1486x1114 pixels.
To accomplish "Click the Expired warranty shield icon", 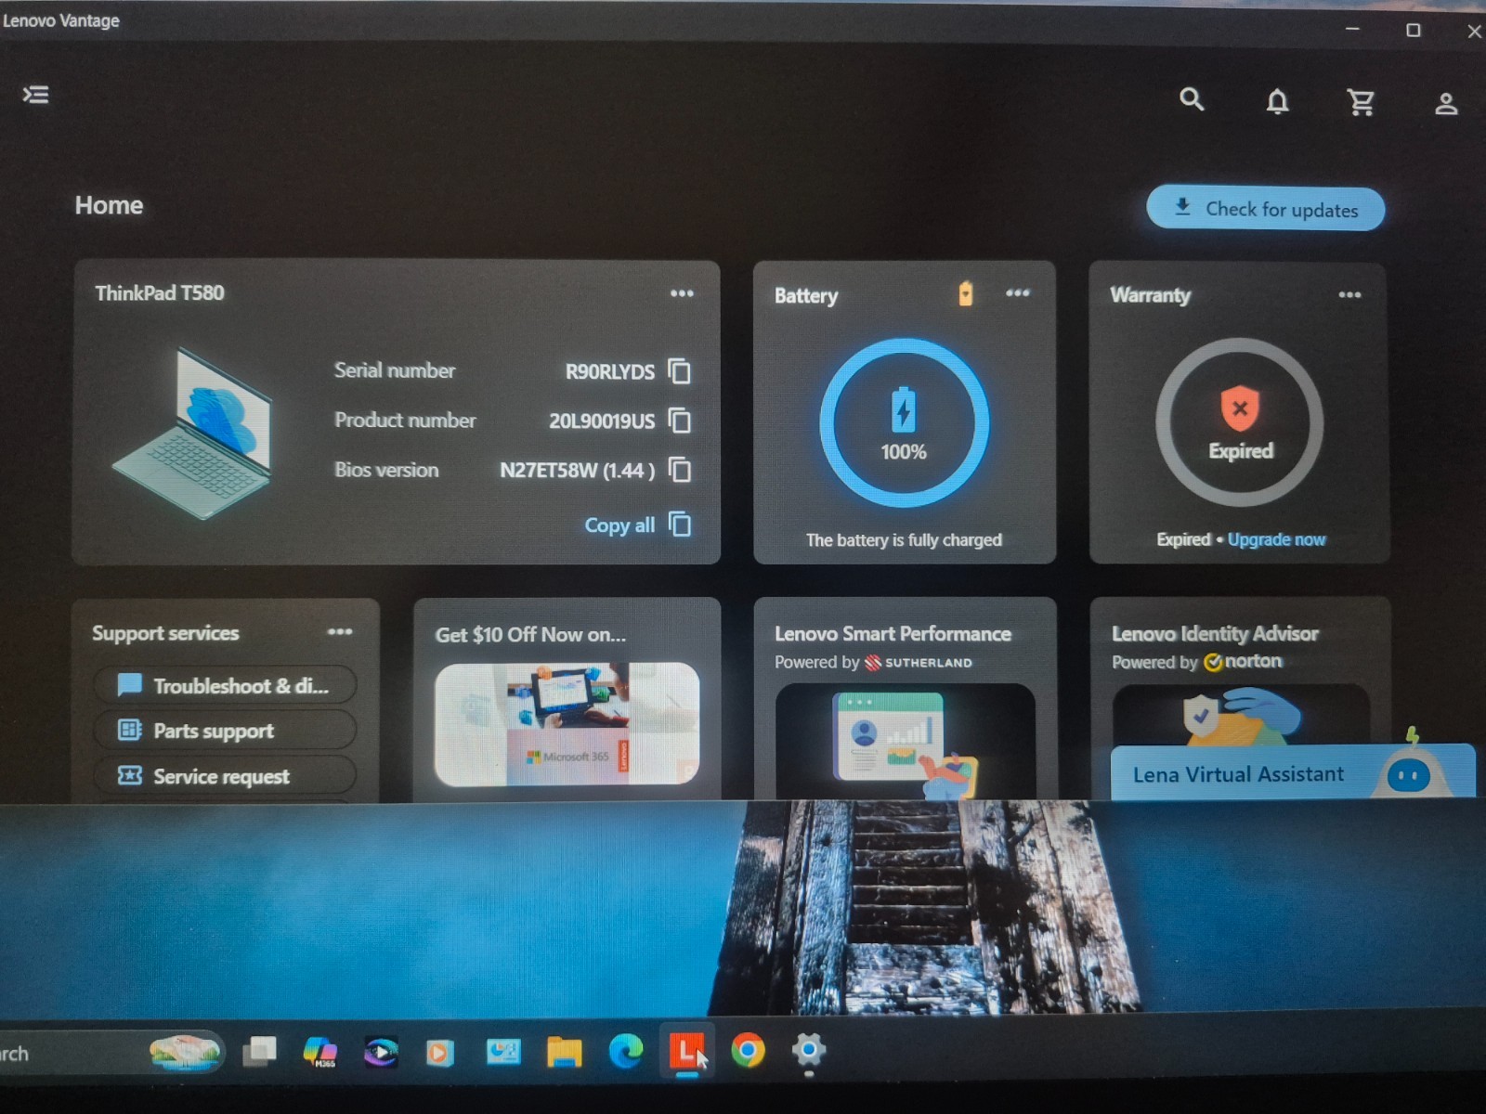I will coord(1240,408).
